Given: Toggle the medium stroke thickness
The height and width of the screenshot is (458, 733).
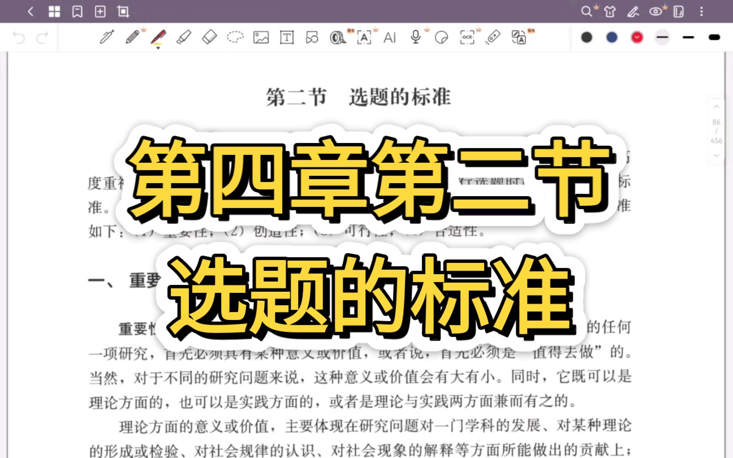Looking at the screenshot, I should click(x=688, y=37).
